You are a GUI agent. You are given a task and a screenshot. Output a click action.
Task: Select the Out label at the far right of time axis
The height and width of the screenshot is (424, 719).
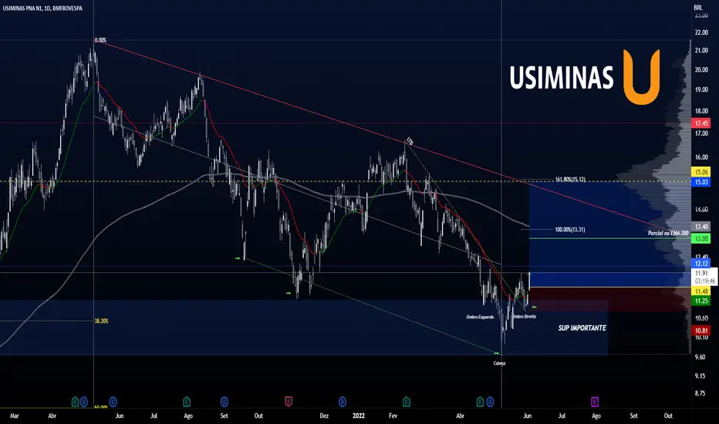pyautogui.click(x=668, y=416)
